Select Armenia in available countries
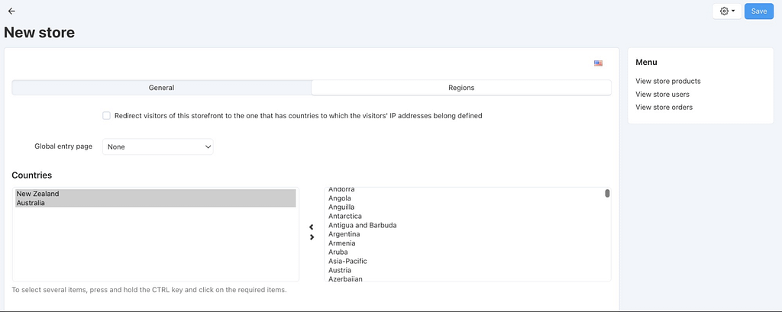The image size is (782, 312). [342, 243]
